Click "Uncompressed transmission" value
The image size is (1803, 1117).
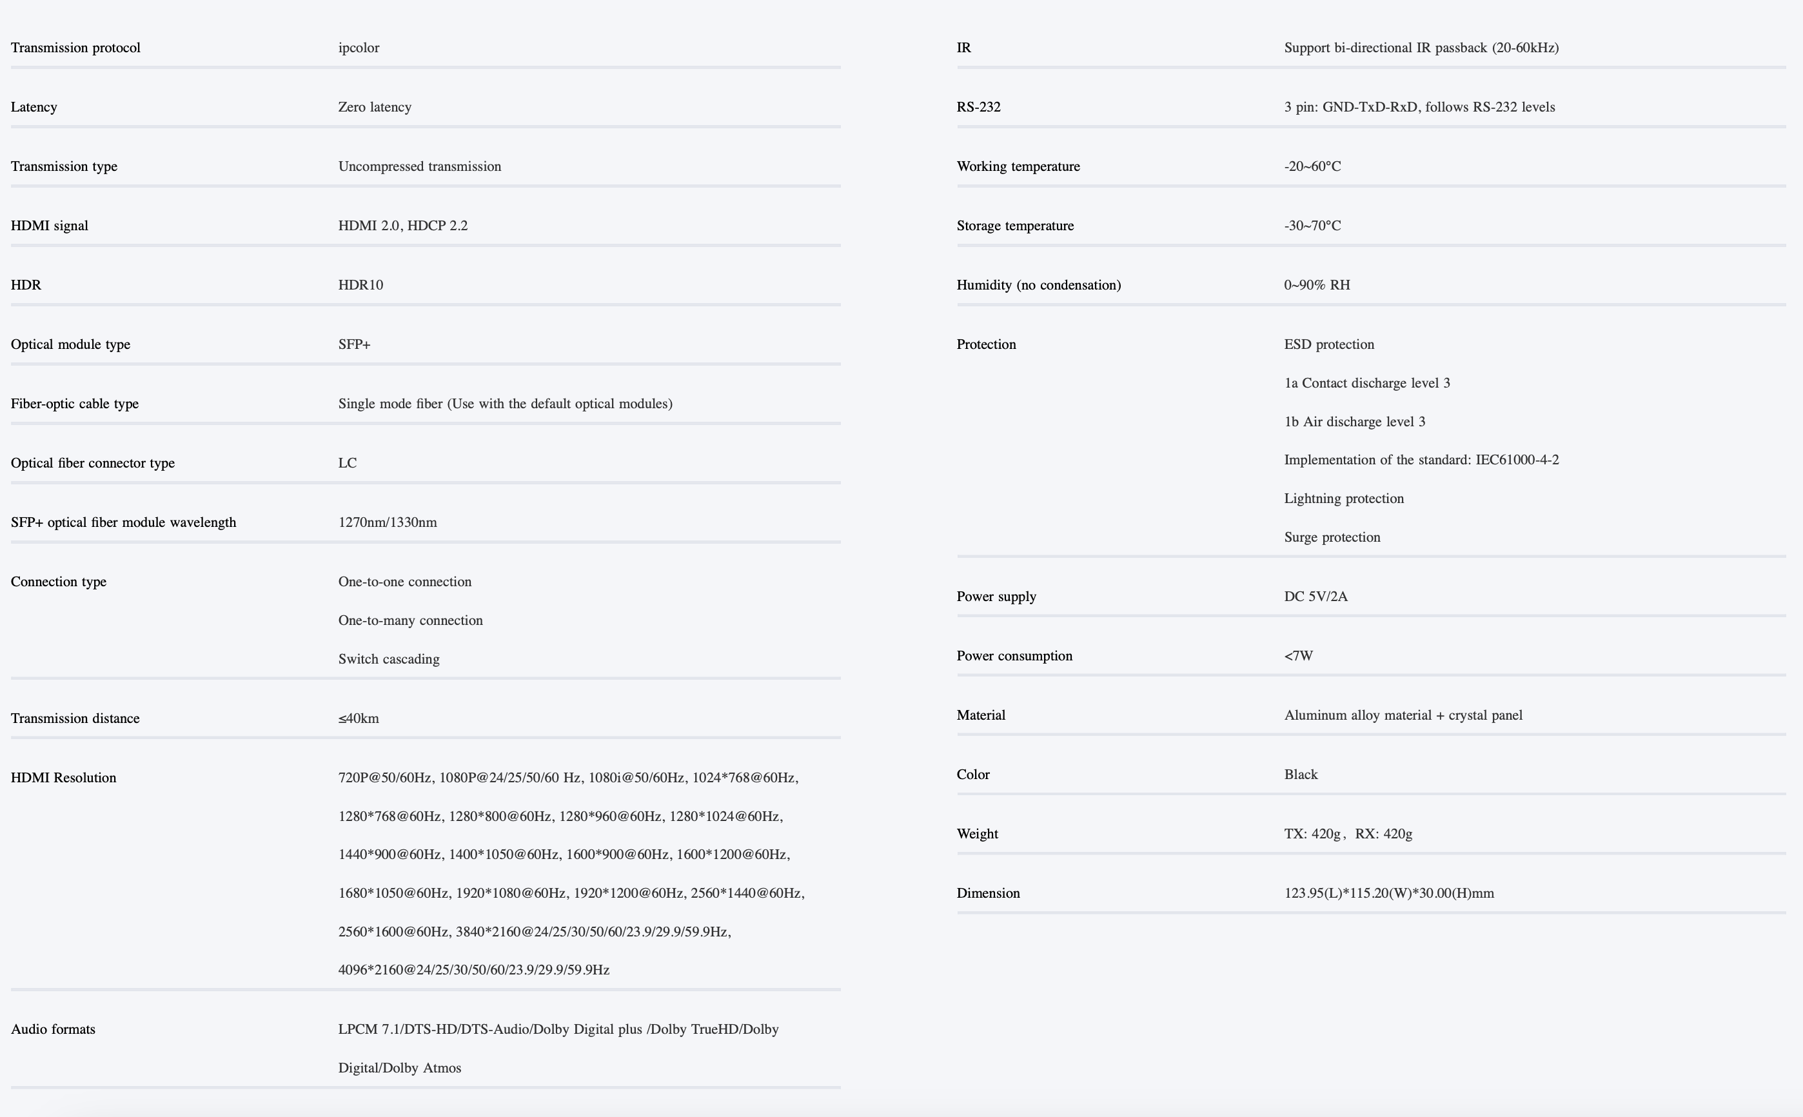coord(420,166)
